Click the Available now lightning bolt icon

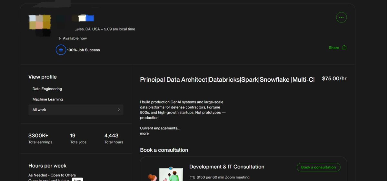(60, 38)
